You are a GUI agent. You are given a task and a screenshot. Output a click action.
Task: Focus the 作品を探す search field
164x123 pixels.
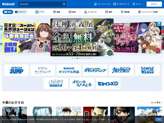[42, 4]
